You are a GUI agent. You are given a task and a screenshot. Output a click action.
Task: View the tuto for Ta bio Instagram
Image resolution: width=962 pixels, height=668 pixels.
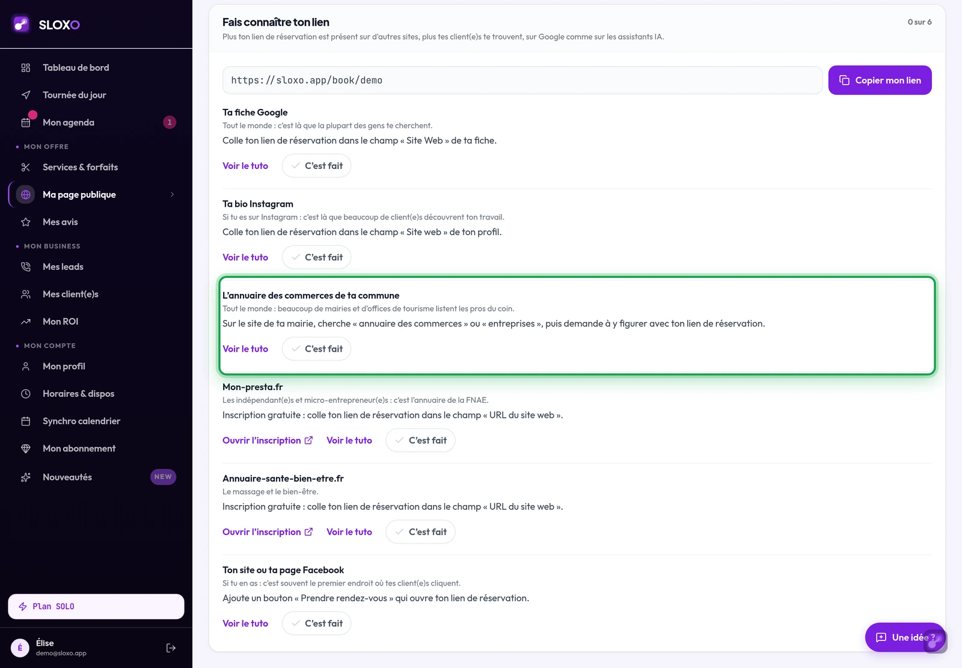[x=245, y=257]
